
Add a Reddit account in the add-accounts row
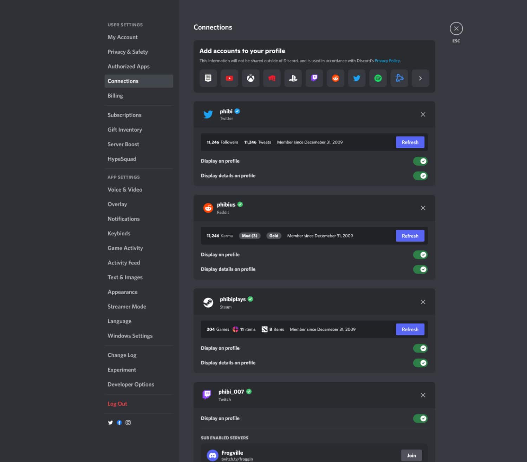click(x=336, y=78)
